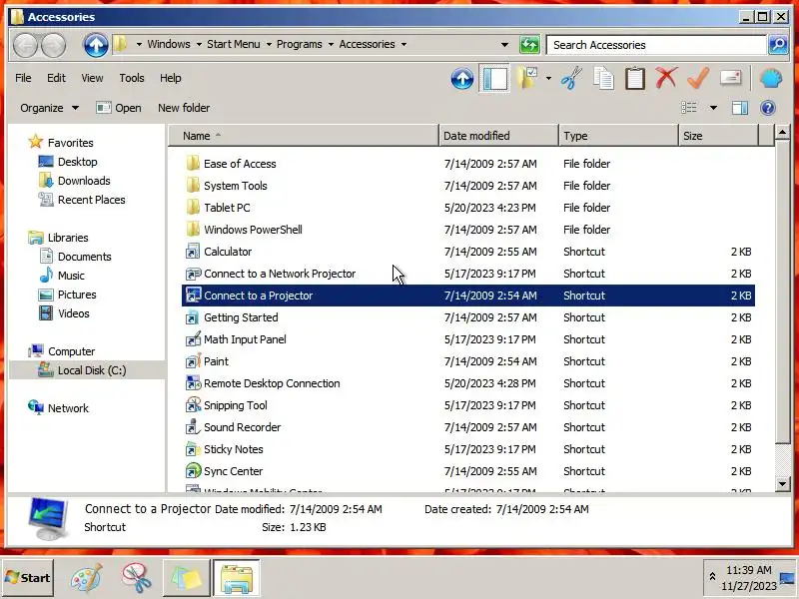Open the Help menu

[170, 78]
